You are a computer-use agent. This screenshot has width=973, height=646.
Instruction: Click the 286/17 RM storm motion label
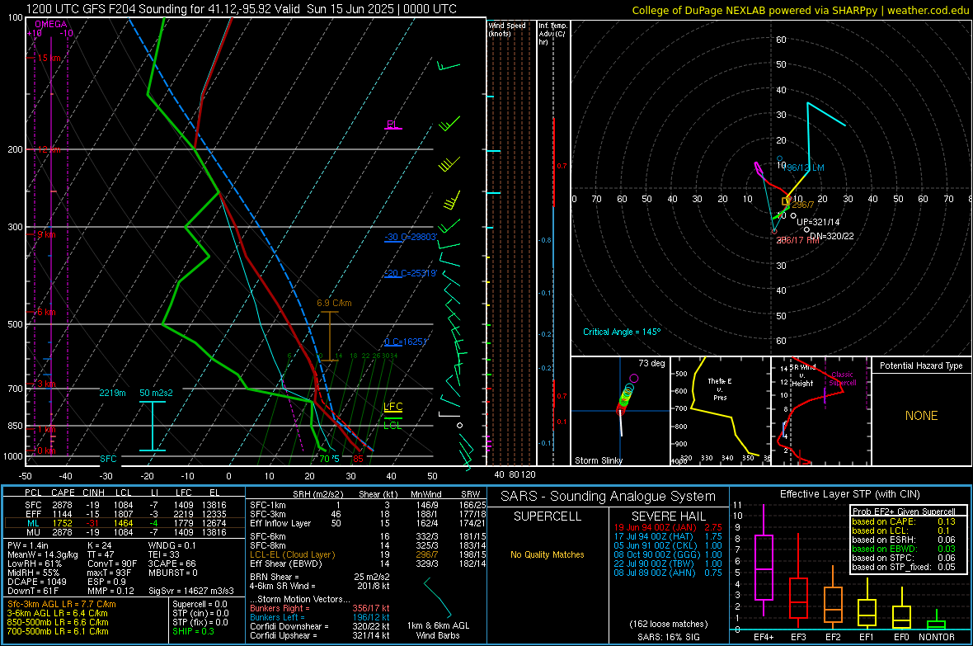(798, 240)
